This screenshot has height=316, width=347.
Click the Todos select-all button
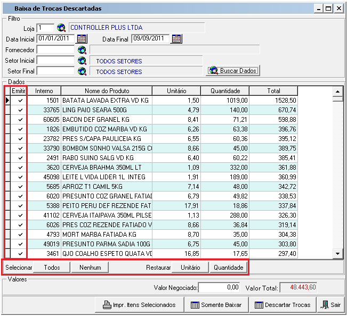pyautogui.click(x=52, y=268)
